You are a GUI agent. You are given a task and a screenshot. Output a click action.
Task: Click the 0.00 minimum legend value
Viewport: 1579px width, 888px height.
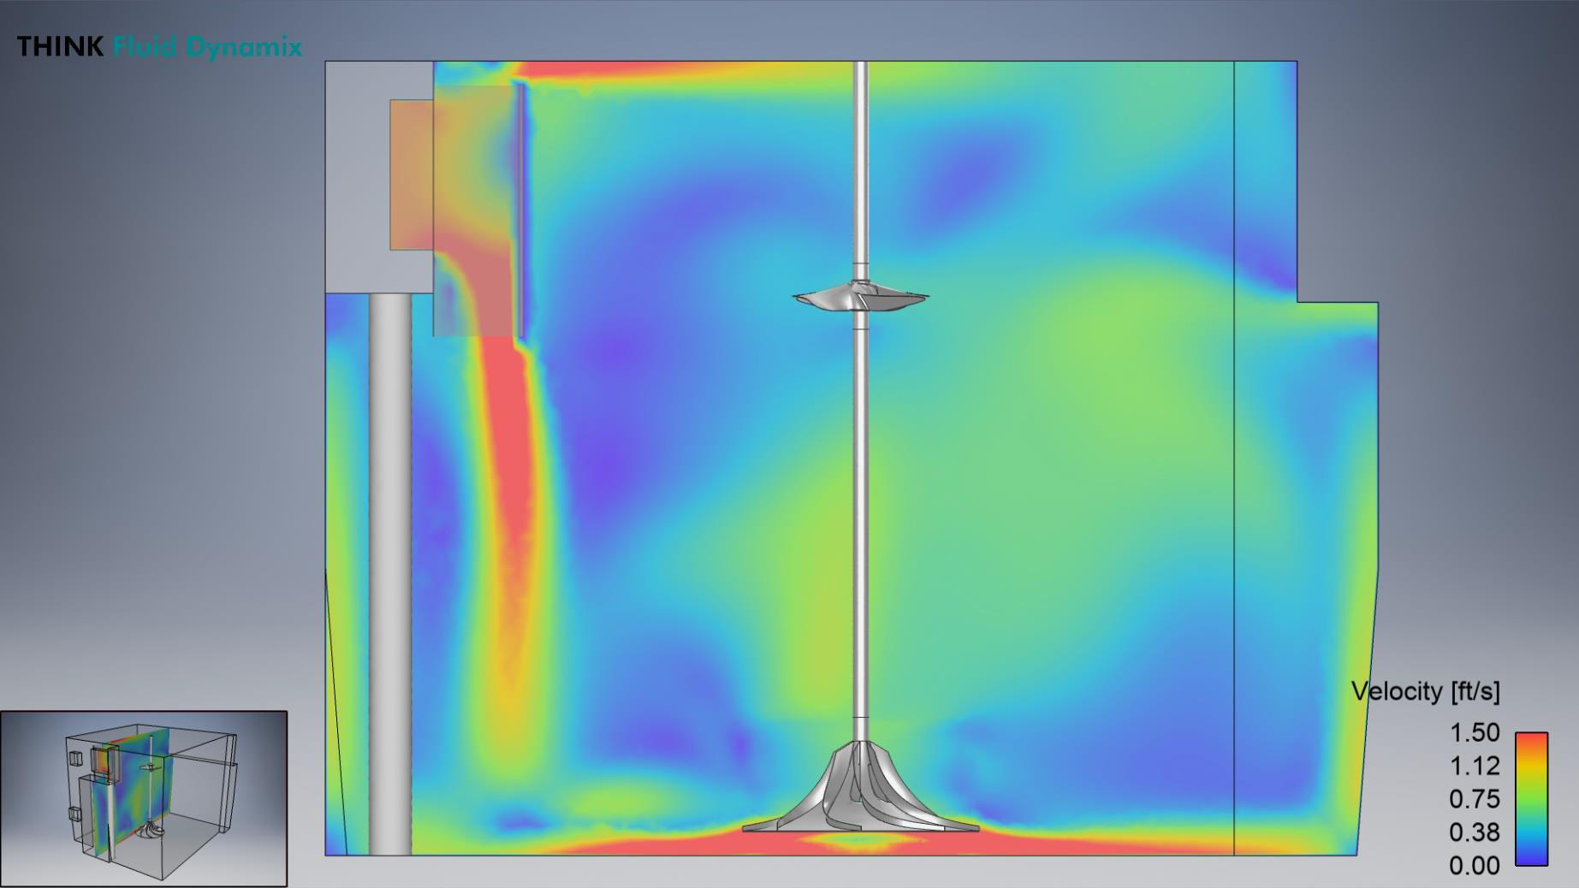[1474, 866]
